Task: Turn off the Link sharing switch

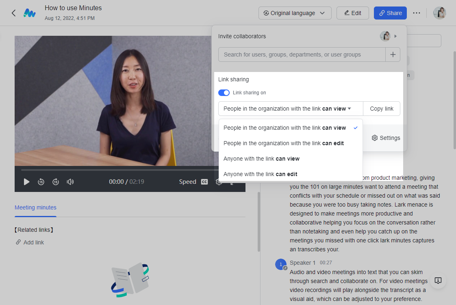Action: (224, 93)
